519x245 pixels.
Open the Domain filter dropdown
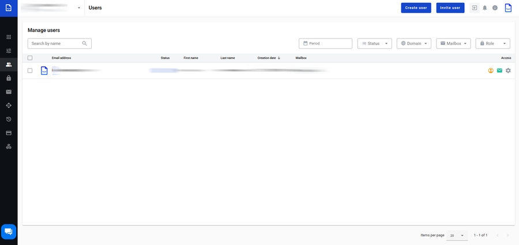(414, 43)
